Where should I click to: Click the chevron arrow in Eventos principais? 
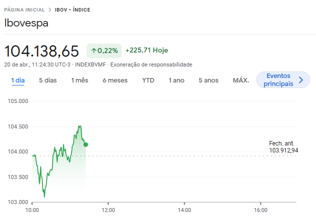click(300, 80)
